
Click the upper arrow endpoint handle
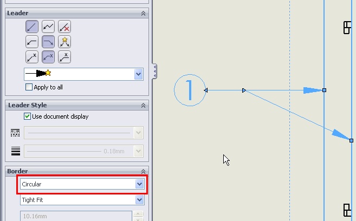324,90
